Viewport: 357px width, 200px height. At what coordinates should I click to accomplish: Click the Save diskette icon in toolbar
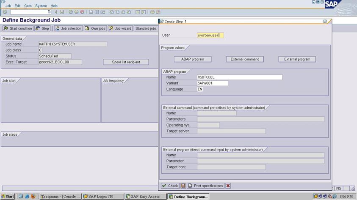coord(62,12)
